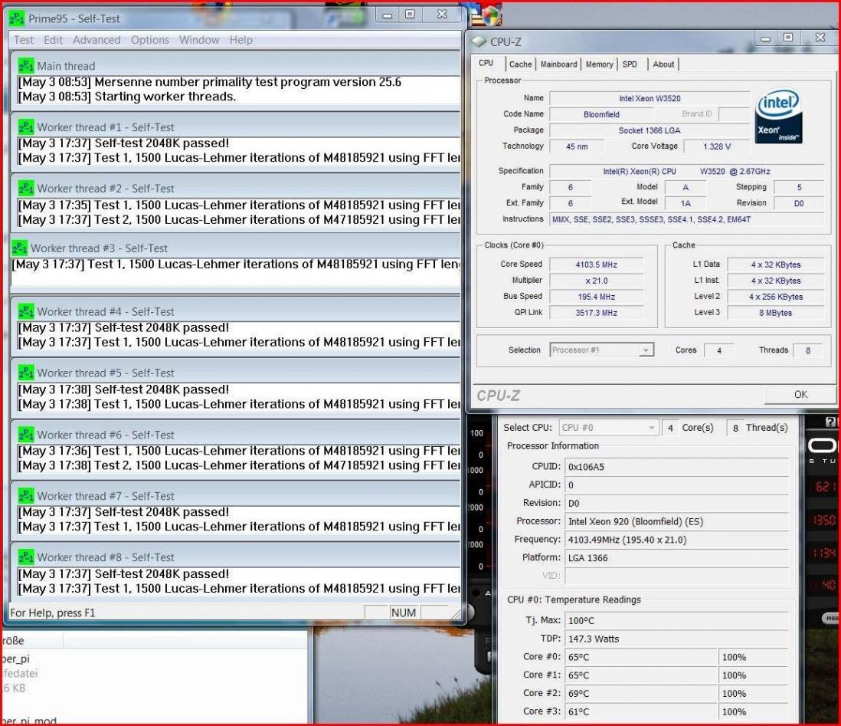Click Worker thread #2 window icon
841x726 pixels.
pos(26,188)
